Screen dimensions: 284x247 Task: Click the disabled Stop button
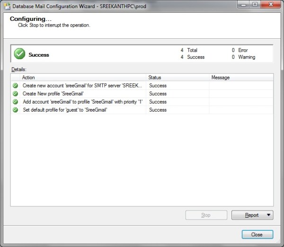(x=206, y=215)
